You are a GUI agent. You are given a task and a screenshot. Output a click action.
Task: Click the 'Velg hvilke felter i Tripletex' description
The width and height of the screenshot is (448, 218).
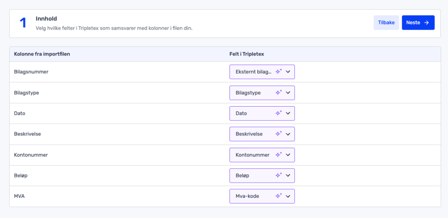click(x=114, y=28)
